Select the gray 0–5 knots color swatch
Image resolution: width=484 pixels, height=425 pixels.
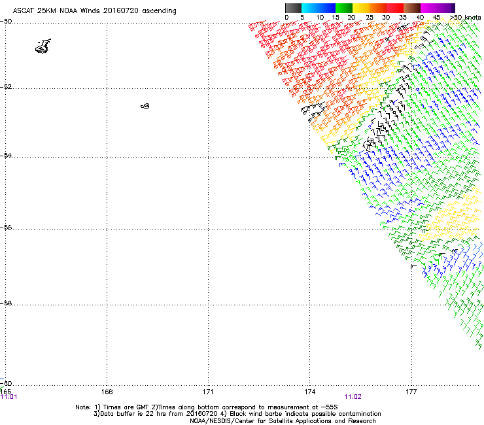tap(293, 8)
